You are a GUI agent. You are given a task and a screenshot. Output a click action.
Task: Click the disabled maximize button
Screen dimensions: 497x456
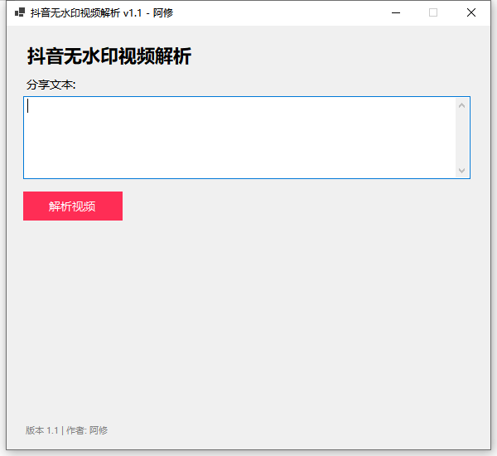tap(433, 12)
